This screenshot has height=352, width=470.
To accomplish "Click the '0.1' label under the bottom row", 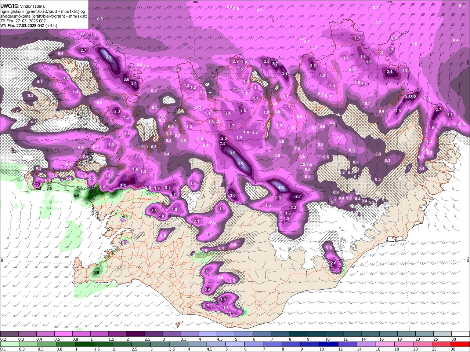I will click(3, 349).
